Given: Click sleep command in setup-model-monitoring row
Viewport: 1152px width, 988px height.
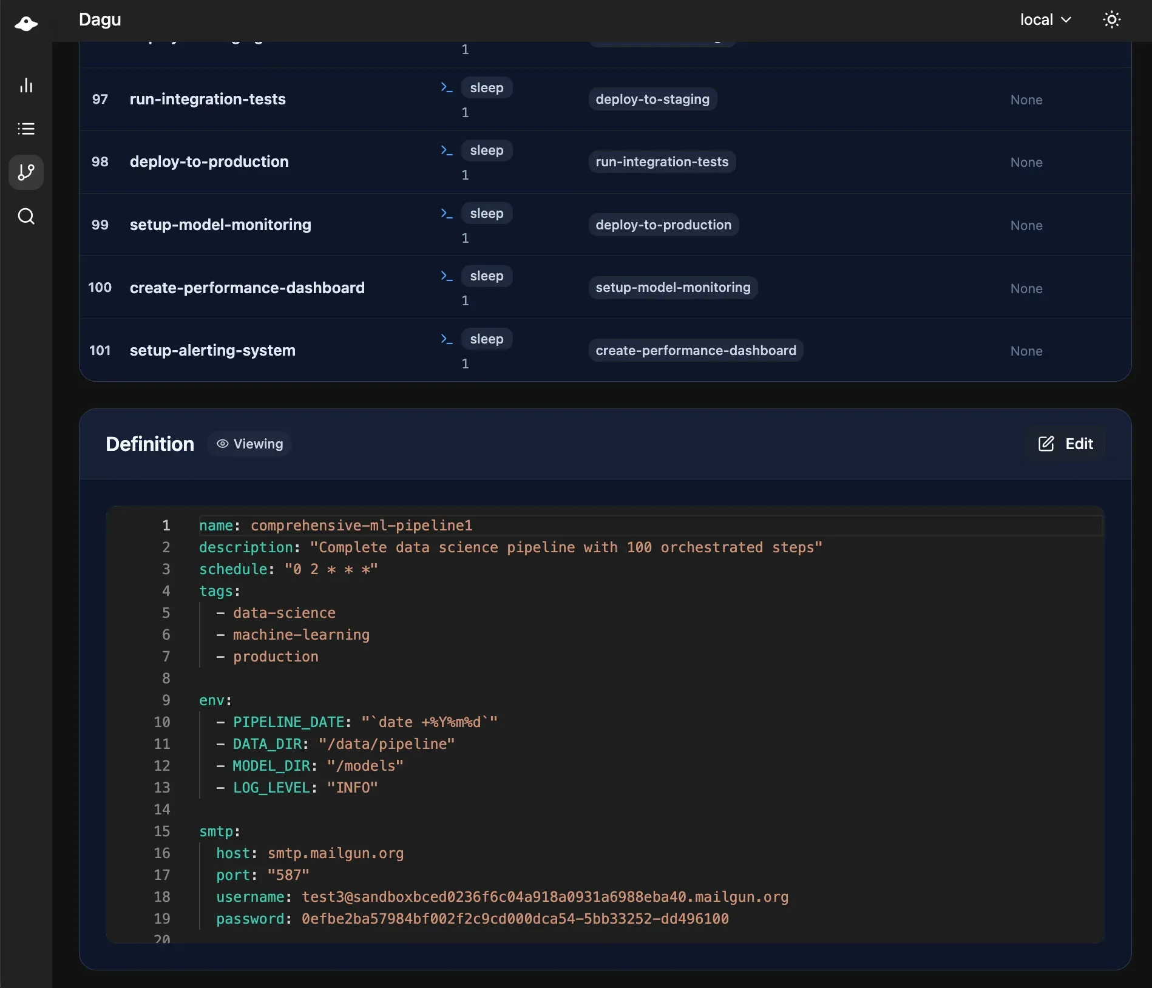Looking at the screenshot, I should 487,213.
